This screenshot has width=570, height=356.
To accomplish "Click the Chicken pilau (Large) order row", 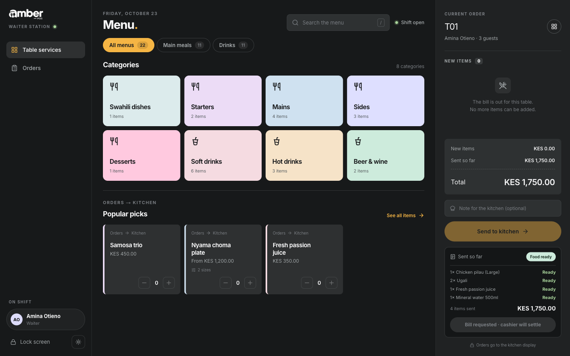I will click(503, 272).
